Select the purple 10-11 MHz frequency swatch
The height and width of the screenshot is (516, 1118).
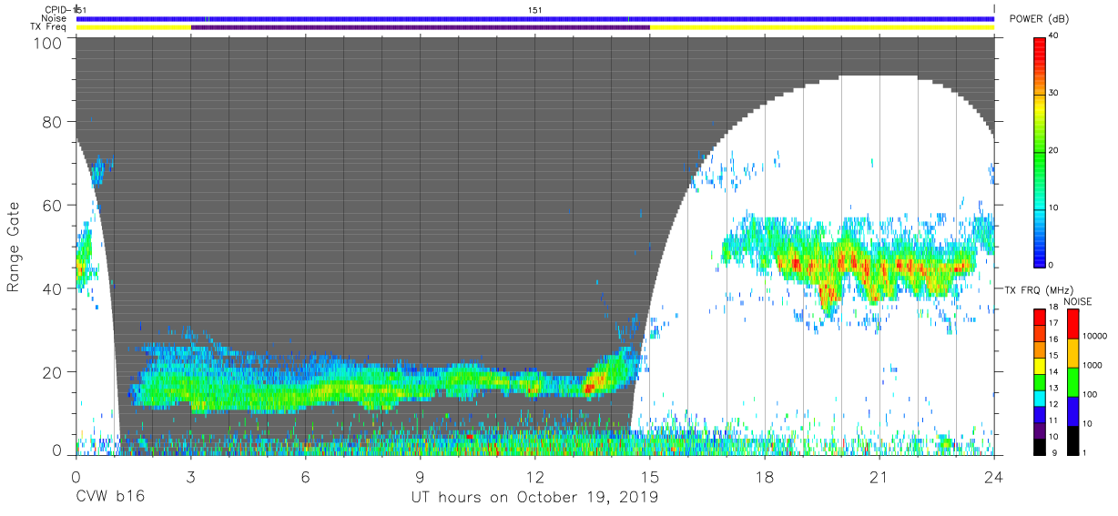pos(1039,430)
